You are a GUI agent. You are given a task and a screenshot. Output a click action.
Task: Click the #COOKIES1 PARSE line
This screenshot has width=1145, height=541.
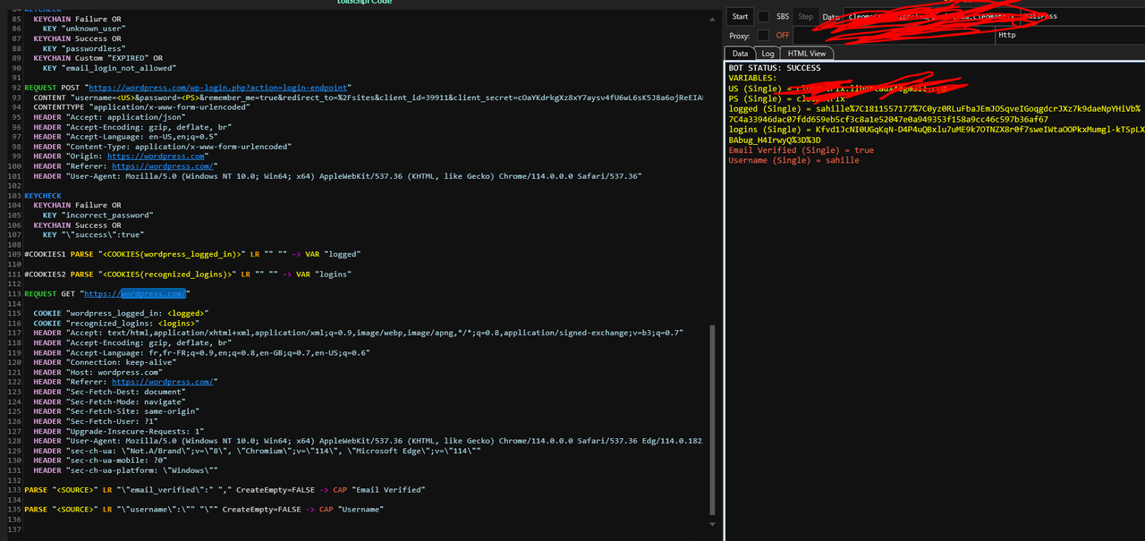click(x=191, y=254)
